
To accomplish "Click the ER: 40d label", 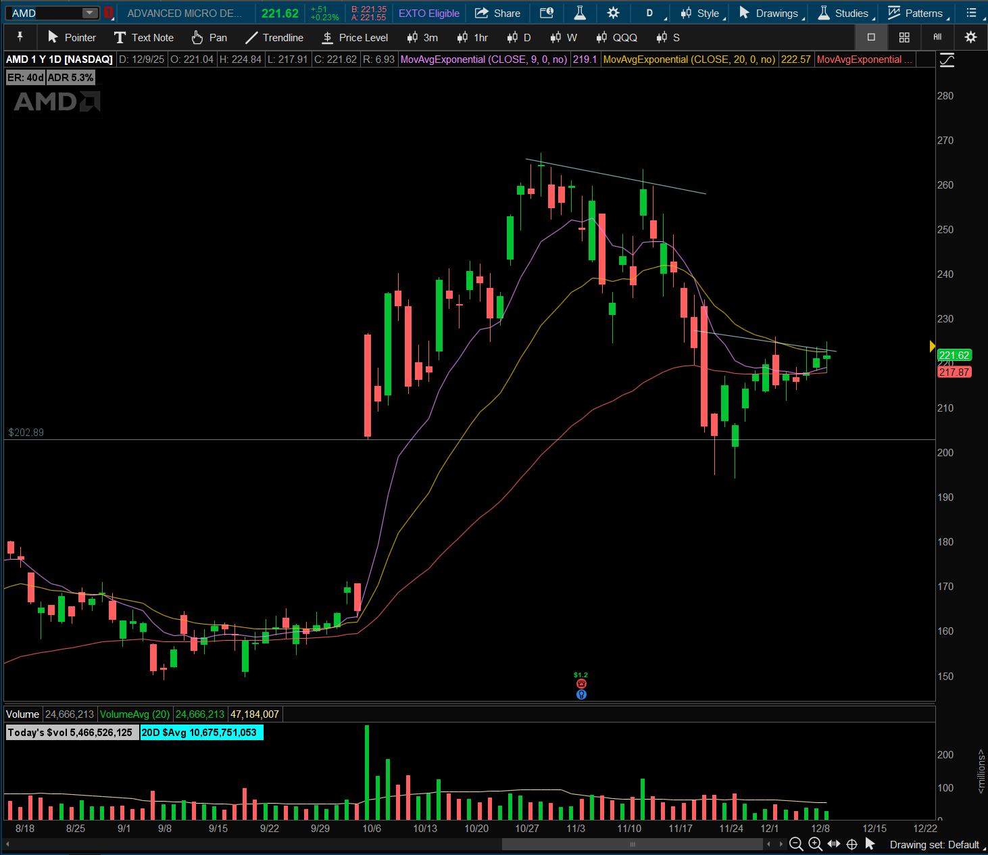I will pyautogui.click(x=26, y=78).
